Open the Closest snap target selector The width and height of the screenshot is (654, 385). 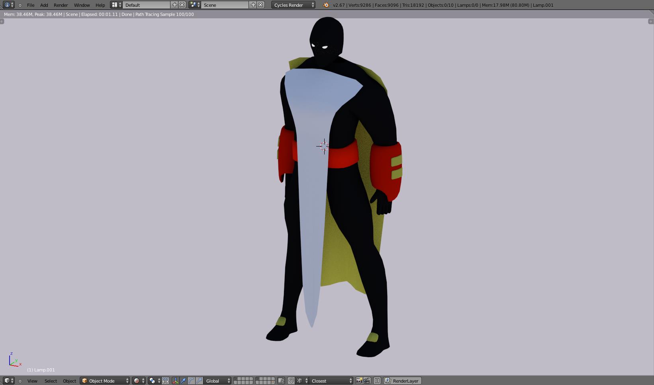(x=331, y=381)
